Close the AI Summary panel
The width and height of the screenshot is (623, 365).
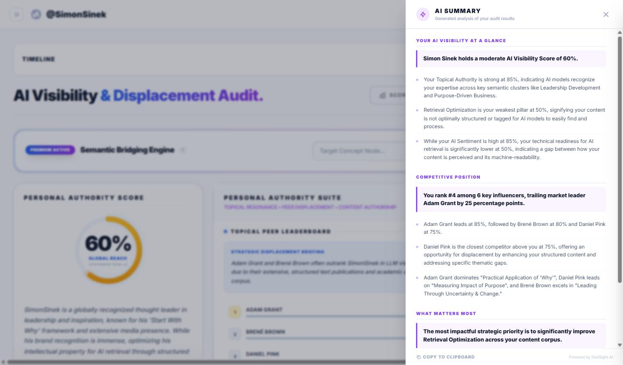click(x=606, y=14)
